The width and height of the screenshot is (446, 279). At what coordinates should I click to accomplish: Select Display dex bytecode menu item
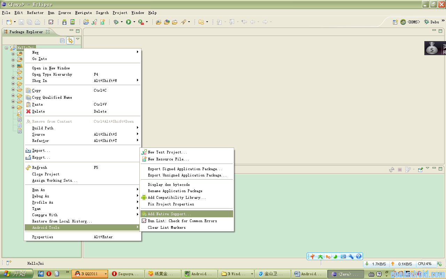[187, 184]
